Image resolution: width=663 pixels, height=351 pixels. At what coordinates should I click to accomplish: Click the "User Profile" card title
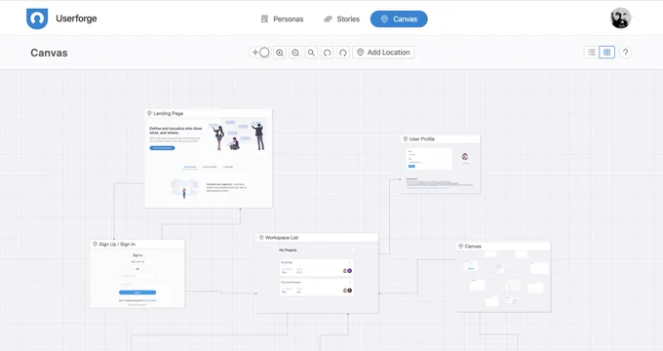[x=422, y=138]
